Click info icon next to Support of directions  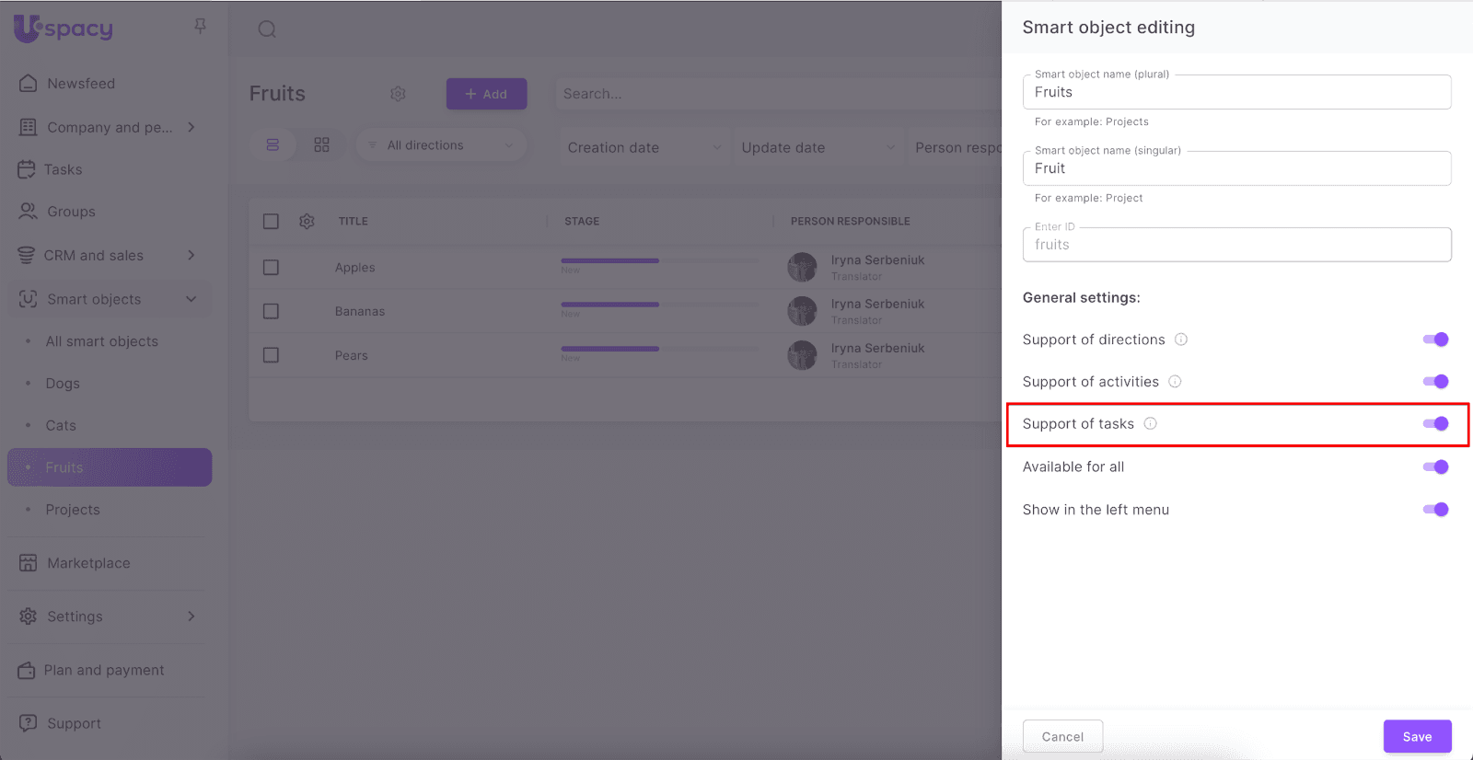pos(1181,340)
